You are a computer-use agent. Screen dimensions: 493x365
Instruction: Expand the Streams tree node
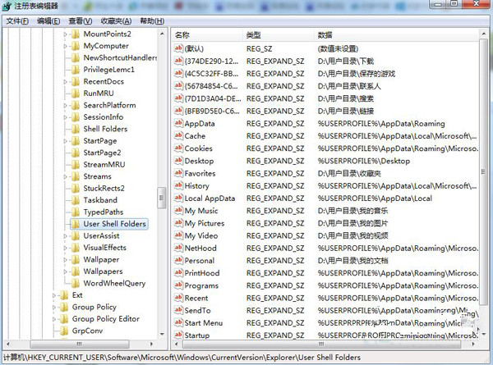pos(66,176)
